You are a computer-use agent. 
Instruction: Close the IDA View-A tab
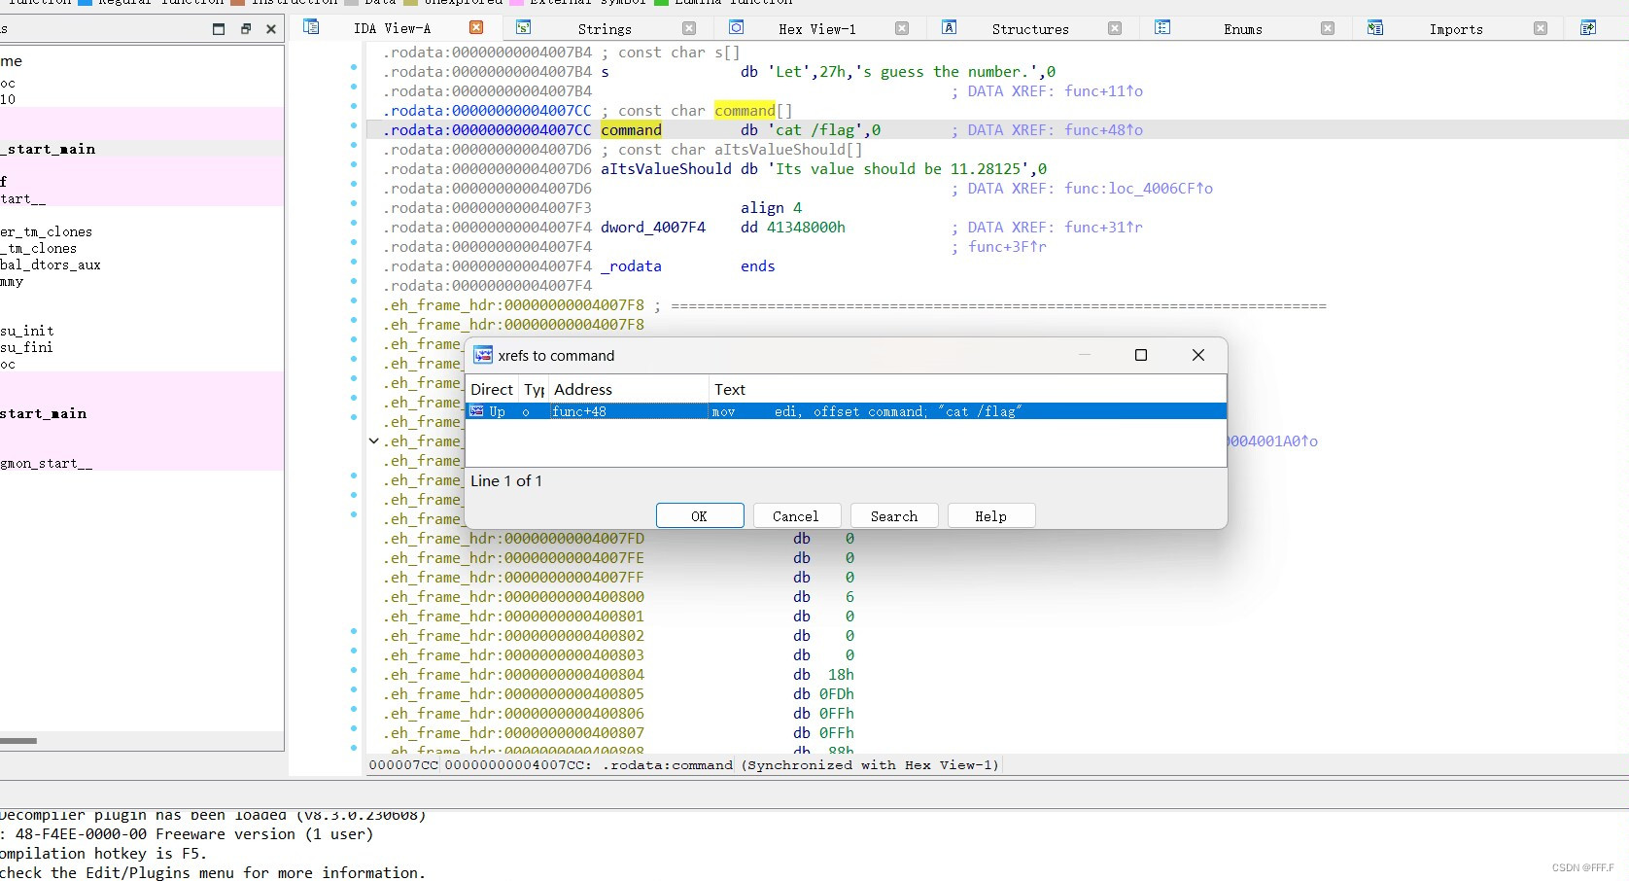coord(476,28)
